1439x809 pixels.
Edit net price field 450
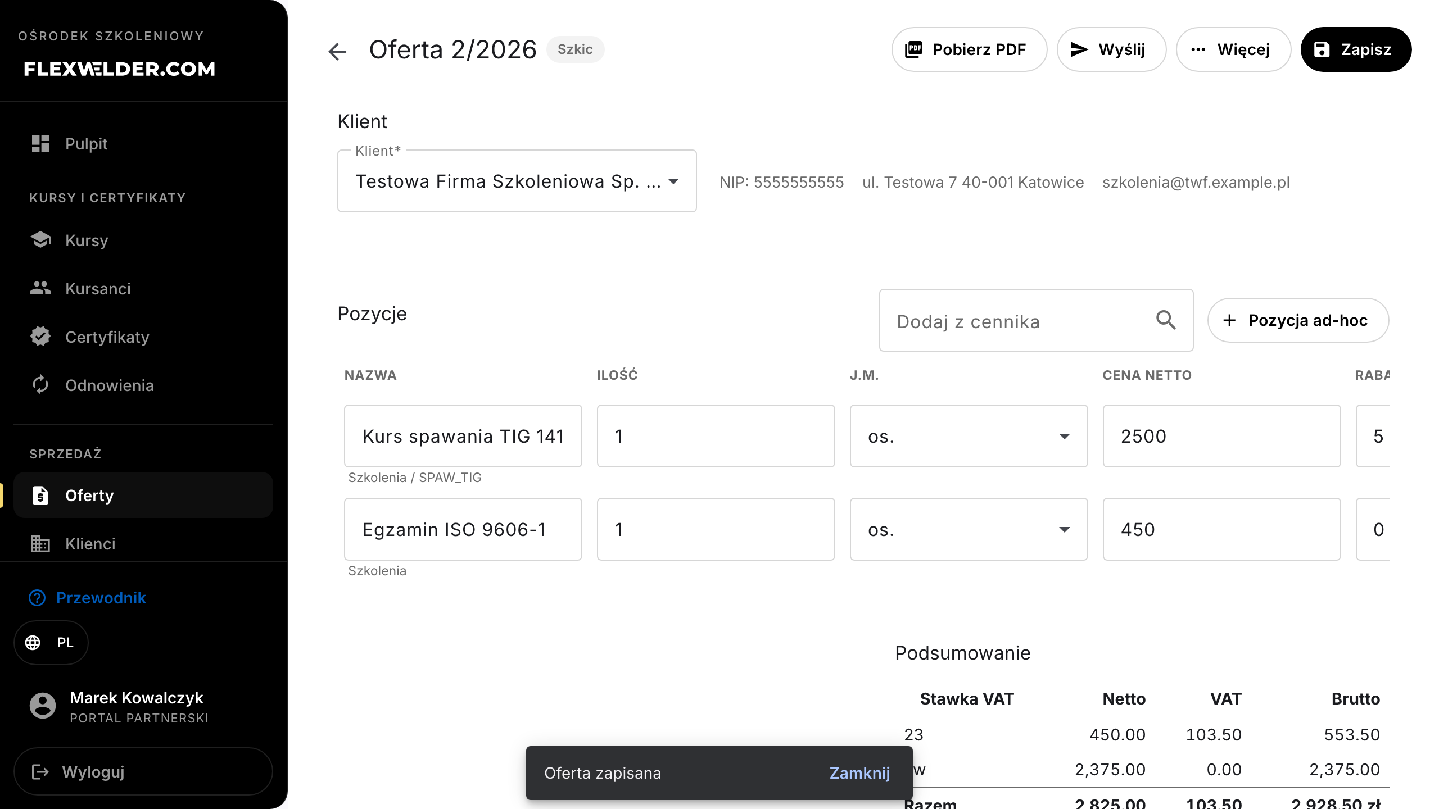(x=1222, y=529)
